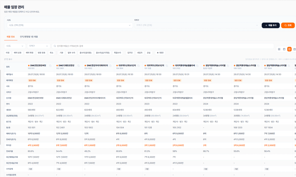The width and height of the screenshot is (296, 177).
Task: Toggle star on 대곡역롯데캐슬엘클라씨 column
Action: (x=174, y=66)
